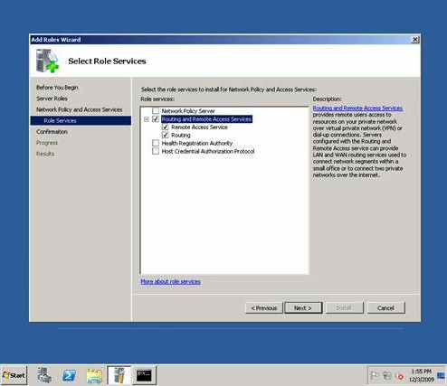Uncheck the Routing checkbox
This screenshot has width=447, height=386.
coord(166,135)
